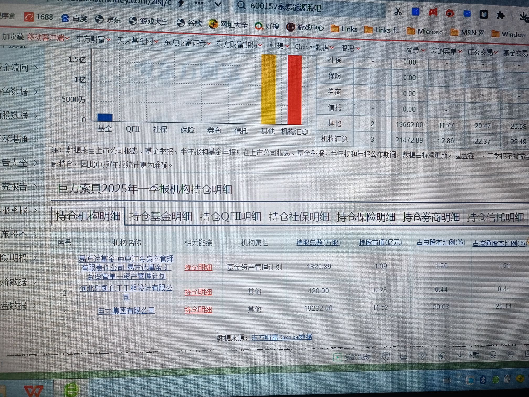529x397 pixels.
Task: Open the blue mail envelope extension
Action: [467, 14]
